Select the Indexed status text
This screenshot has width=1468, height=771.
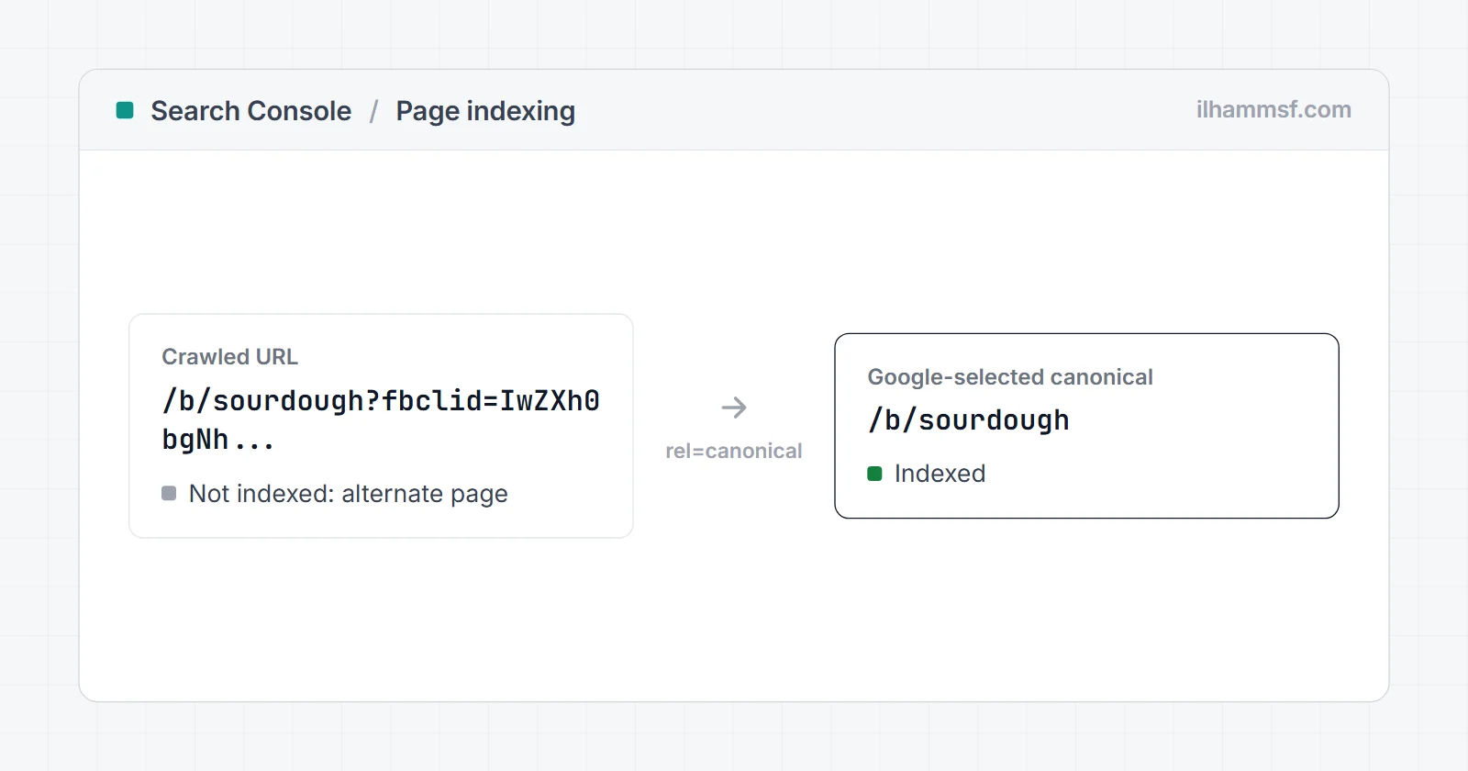click(x=940, y=474)
